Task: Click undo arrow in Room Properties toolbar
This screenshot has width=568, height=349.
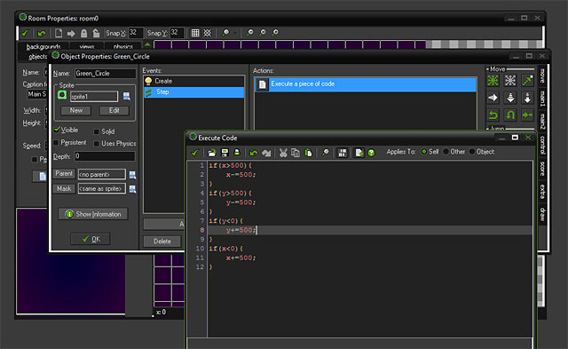Action: pos(42,33)
